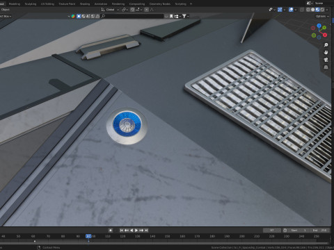
Task: Toggle the third filter icon
Action: 88,16
